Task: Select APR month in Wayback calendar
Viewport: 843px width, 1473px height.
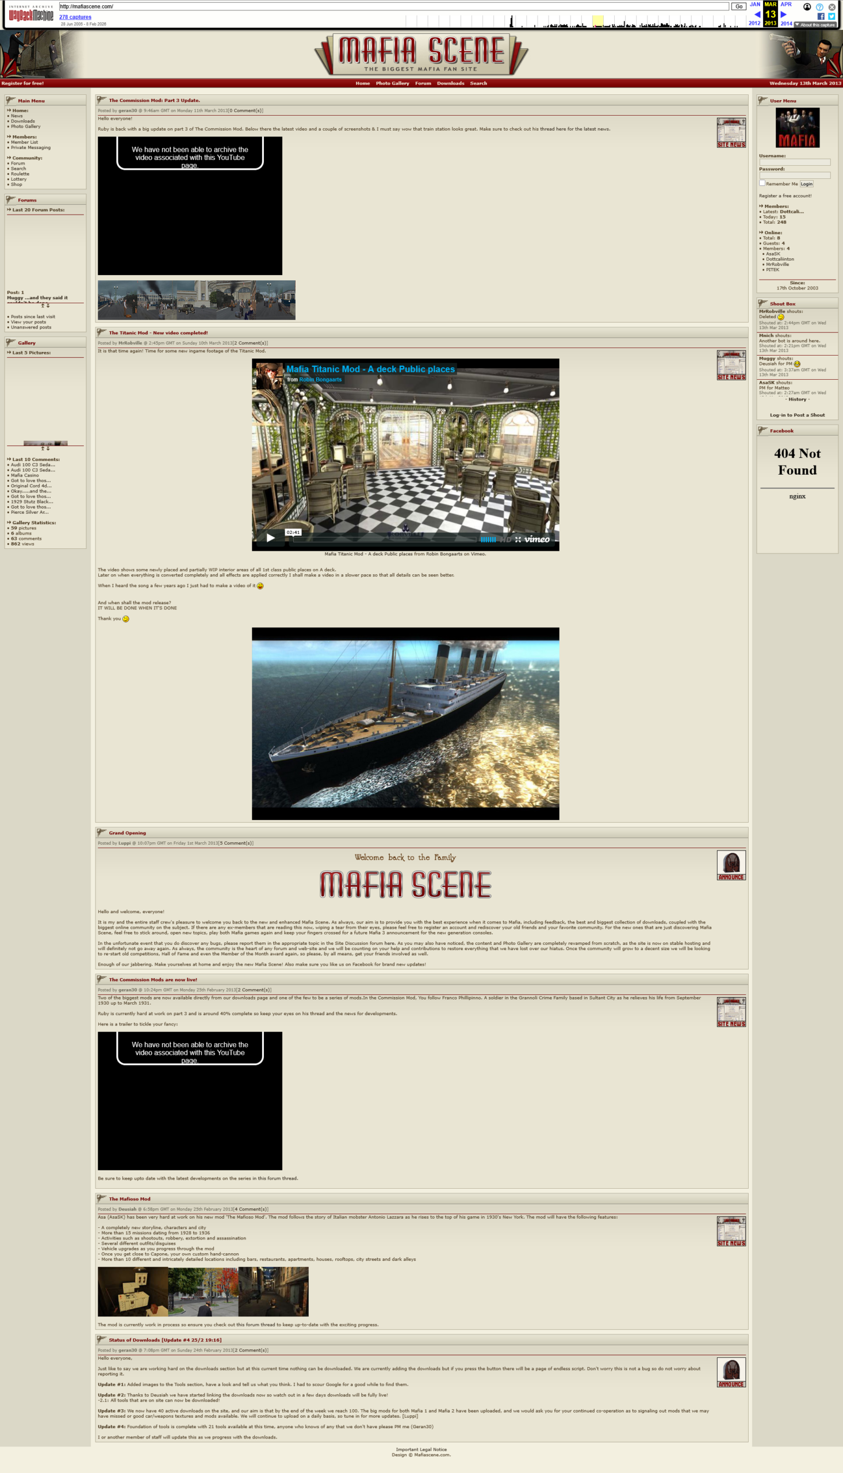Action: click(x=785, y=4)
